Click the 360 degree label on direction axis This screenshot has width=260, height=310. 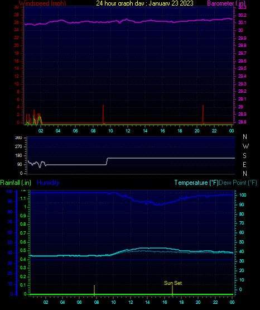tap(18, 138)
